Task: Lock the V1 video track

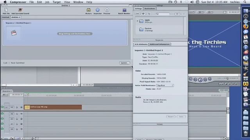Action: click(17, 107)
